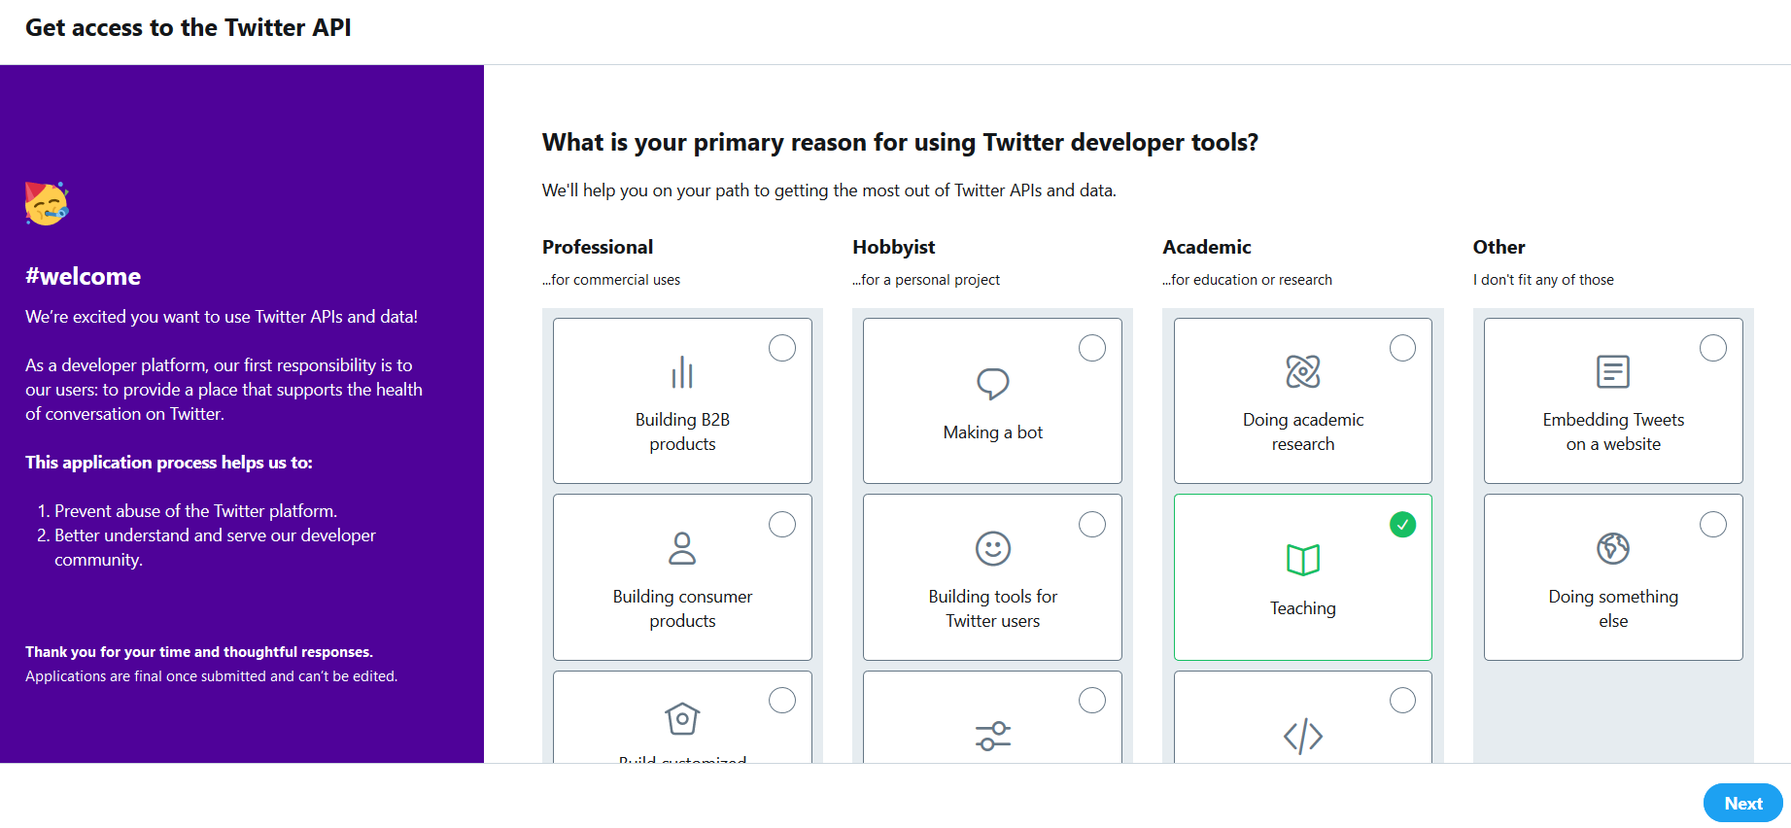Image resolution: width=1791 pixels, height=828 pixels.
Task: Click the sliders icon in Hobbyist column
Action: pos(992,736)
